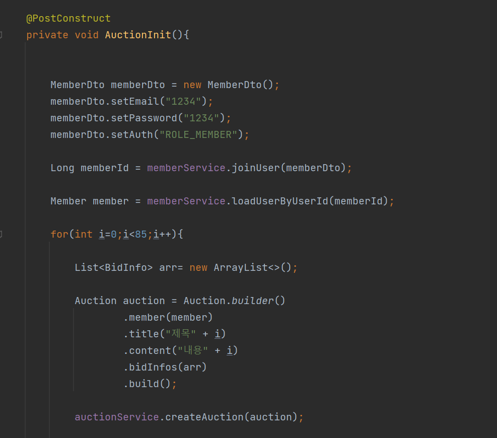This screenshot has width=497, height=438.
Task: Click the "ROLE_MEMBER" string literal
Action: [x=198, y=135]
